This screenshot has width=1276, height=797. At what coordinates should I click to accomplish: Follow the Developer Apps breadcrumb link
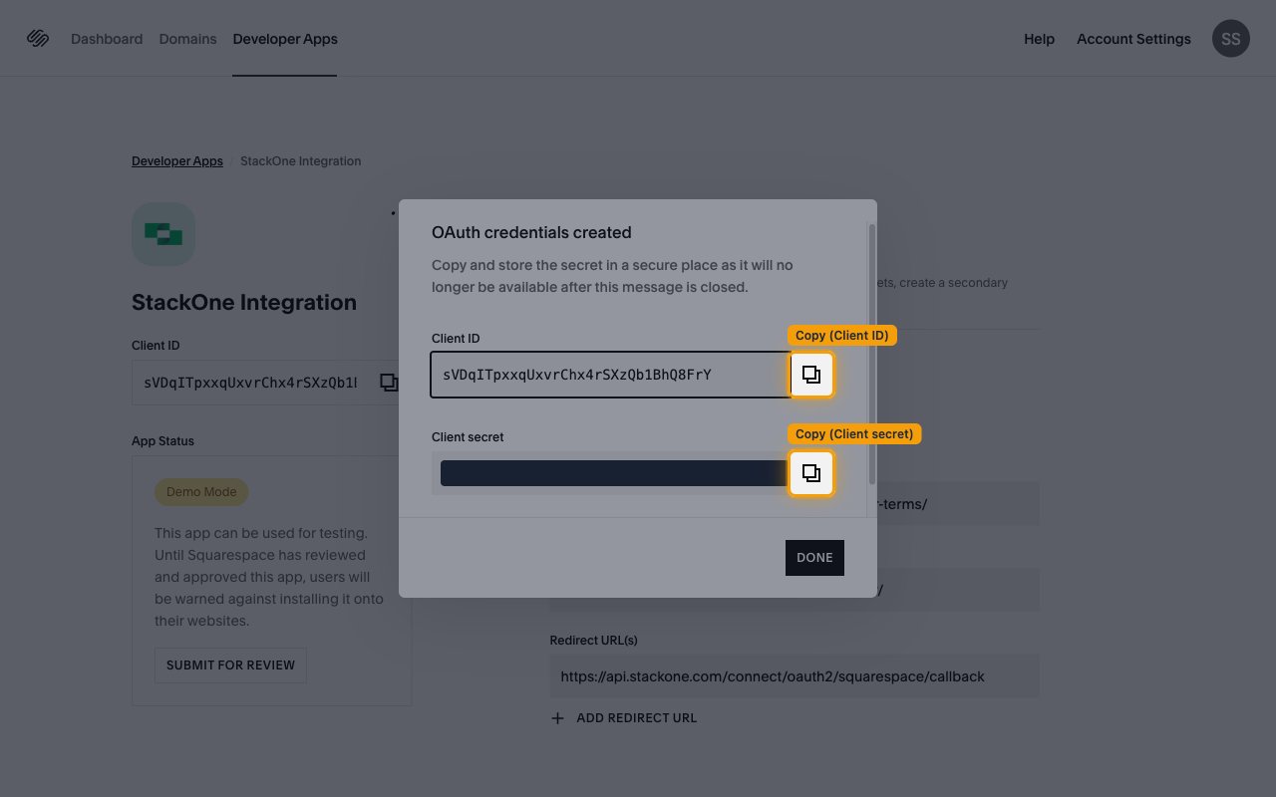click(177, 161)
